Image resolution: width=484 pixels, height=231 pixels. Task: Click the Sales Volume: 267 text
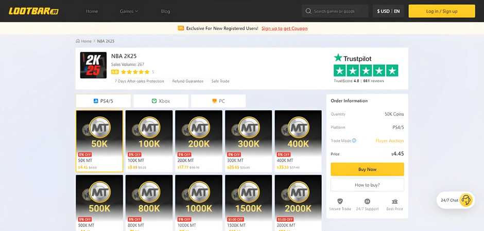[x=128, y=65]
